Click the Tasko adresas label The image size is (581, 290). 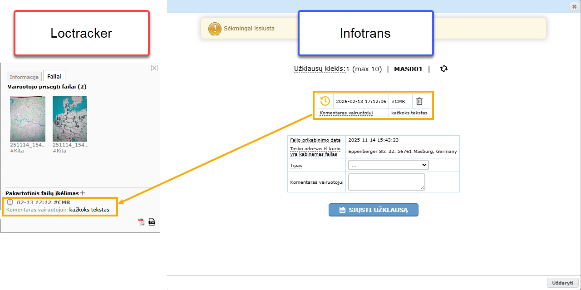point(315,152)
